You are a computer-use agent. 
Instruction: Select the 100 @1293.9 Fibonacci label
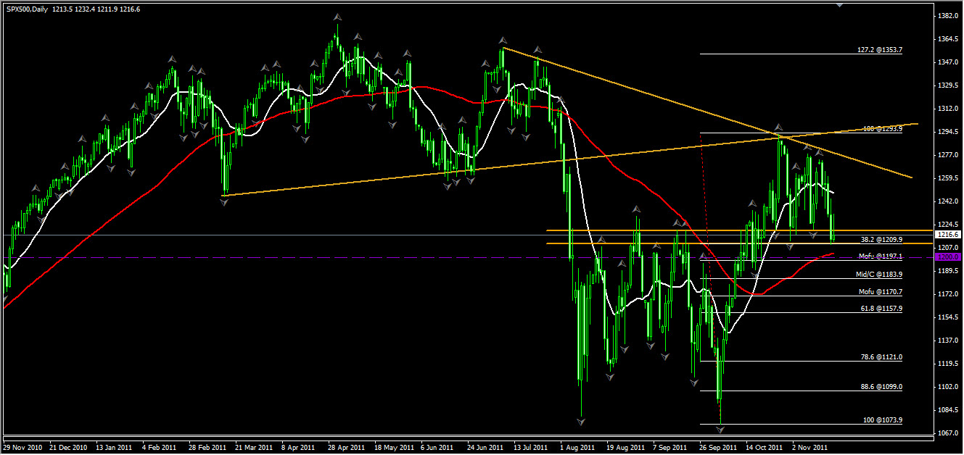(883, 129)
